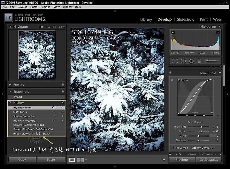Image resolution: width=230 pixels, height=169 pixels.
Task: Open the Edit menu
Action: click(12, 7)
